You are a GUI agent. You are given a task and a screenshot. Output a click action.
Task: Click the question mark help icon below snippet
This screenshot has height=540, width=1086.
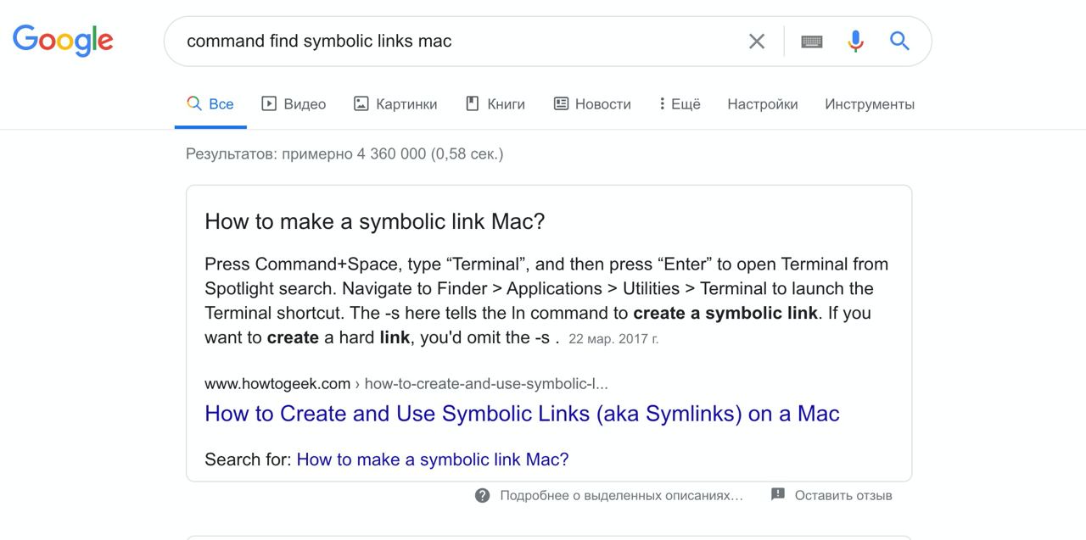tap(482, 495)
